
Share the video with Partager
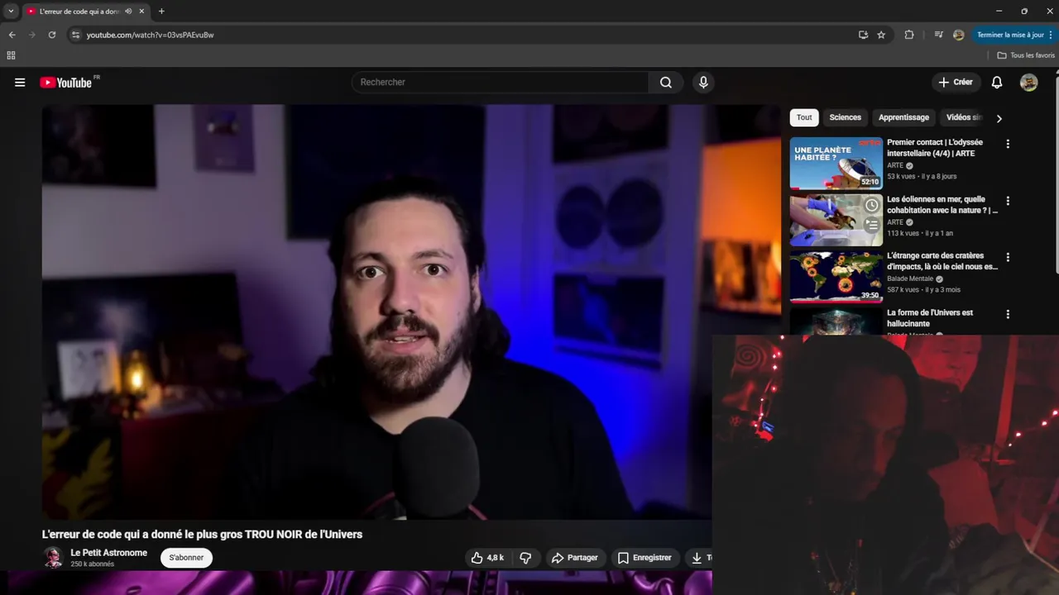[x=574, y=558]
